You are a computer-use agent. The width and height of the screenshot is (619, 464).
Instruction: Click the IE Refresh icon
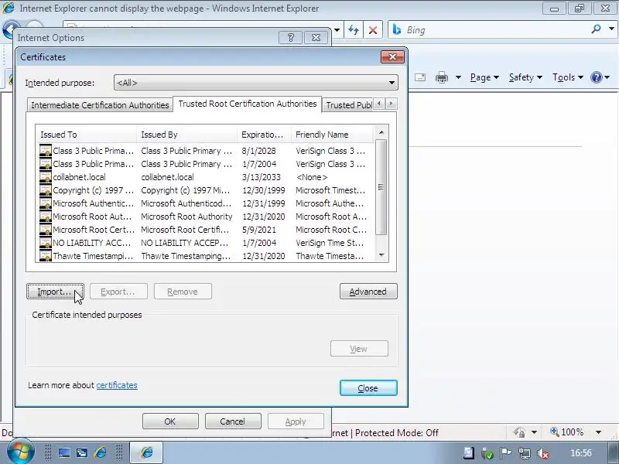354,30
